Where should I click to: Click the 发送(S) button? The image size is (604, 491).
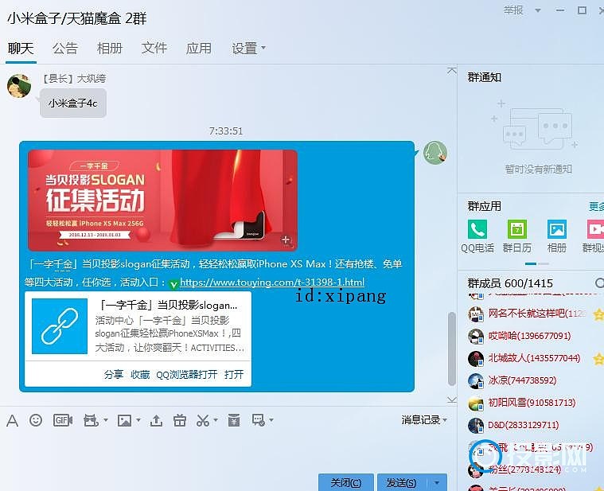point(402,482)
